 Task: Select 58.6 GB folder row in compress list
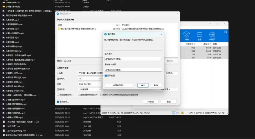click(117, 29)
